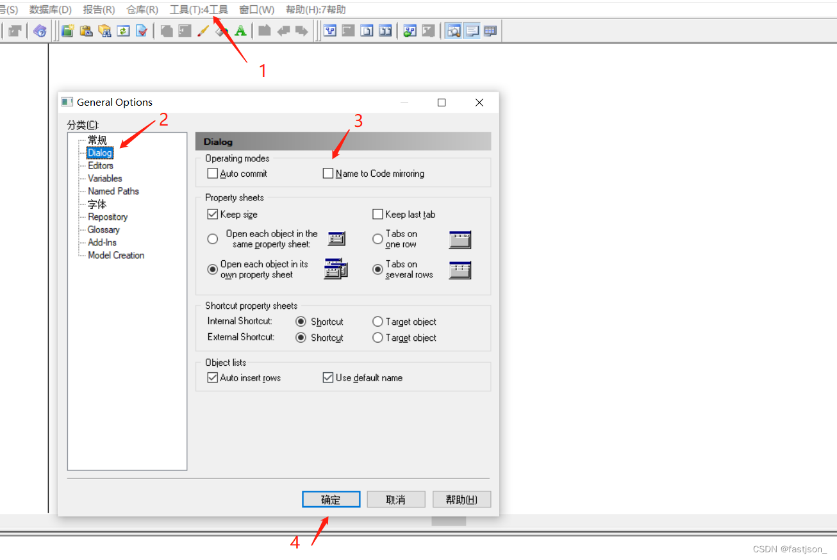Select radio Open each object in same property sheet
837x560 pixels.
click(x=212, y=238)
